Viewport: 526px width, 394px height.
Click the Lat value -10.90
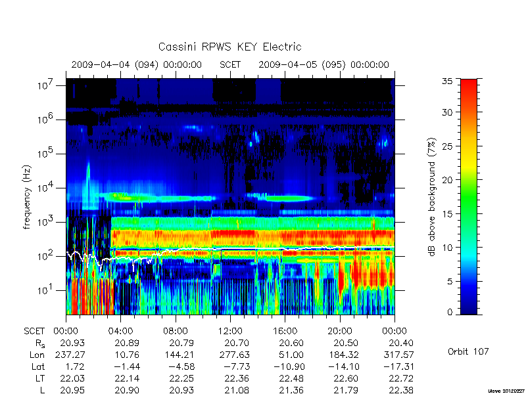click(x=289, y=367)
